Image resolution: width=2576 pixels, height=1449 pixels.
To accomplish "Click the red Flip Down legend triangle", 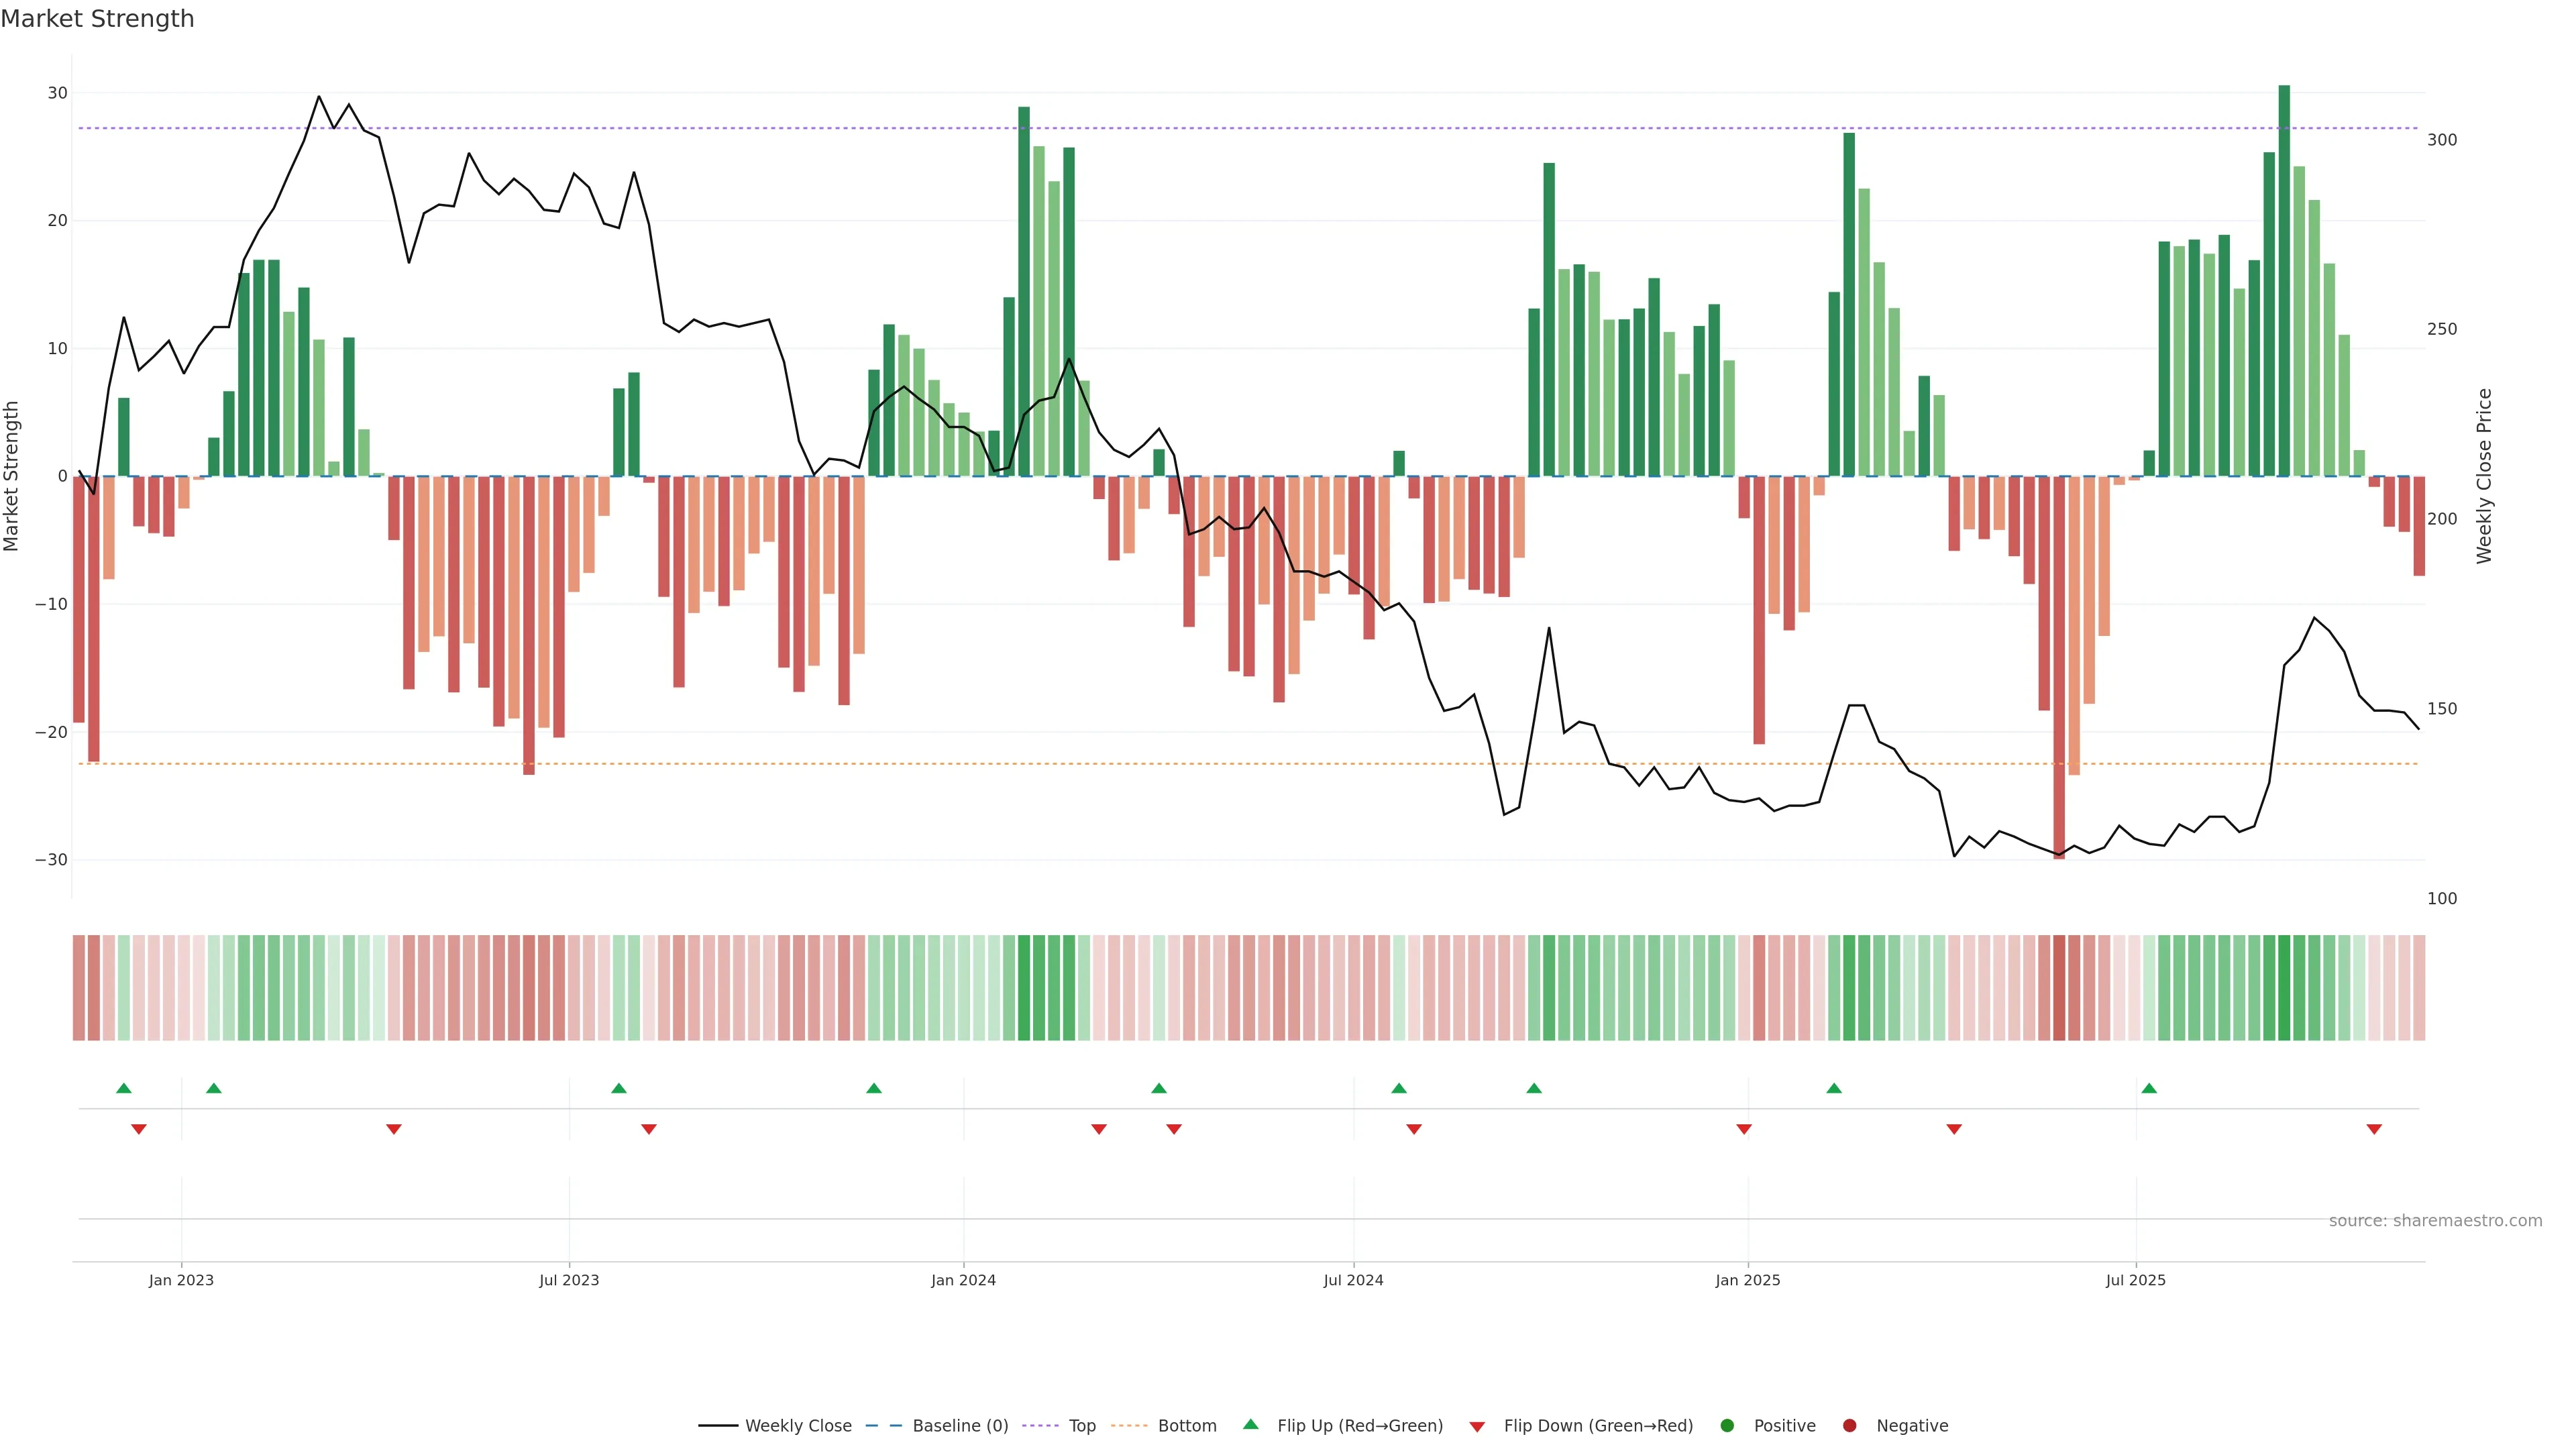I will click(x=1477, y=1427).
